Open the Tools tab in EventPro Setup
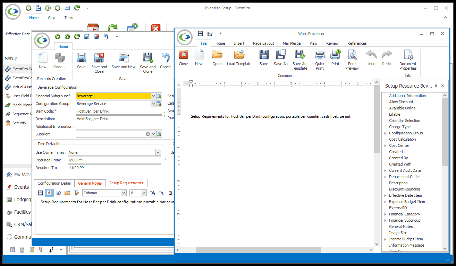456x266 pixels. tap(69, 18)
